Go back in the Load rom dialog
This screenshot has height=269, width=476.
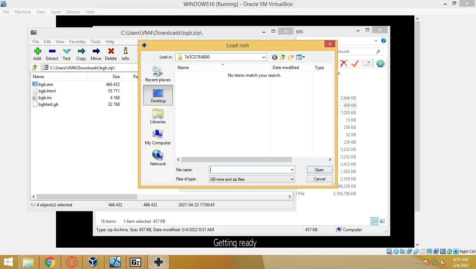(x=274, y=57)
